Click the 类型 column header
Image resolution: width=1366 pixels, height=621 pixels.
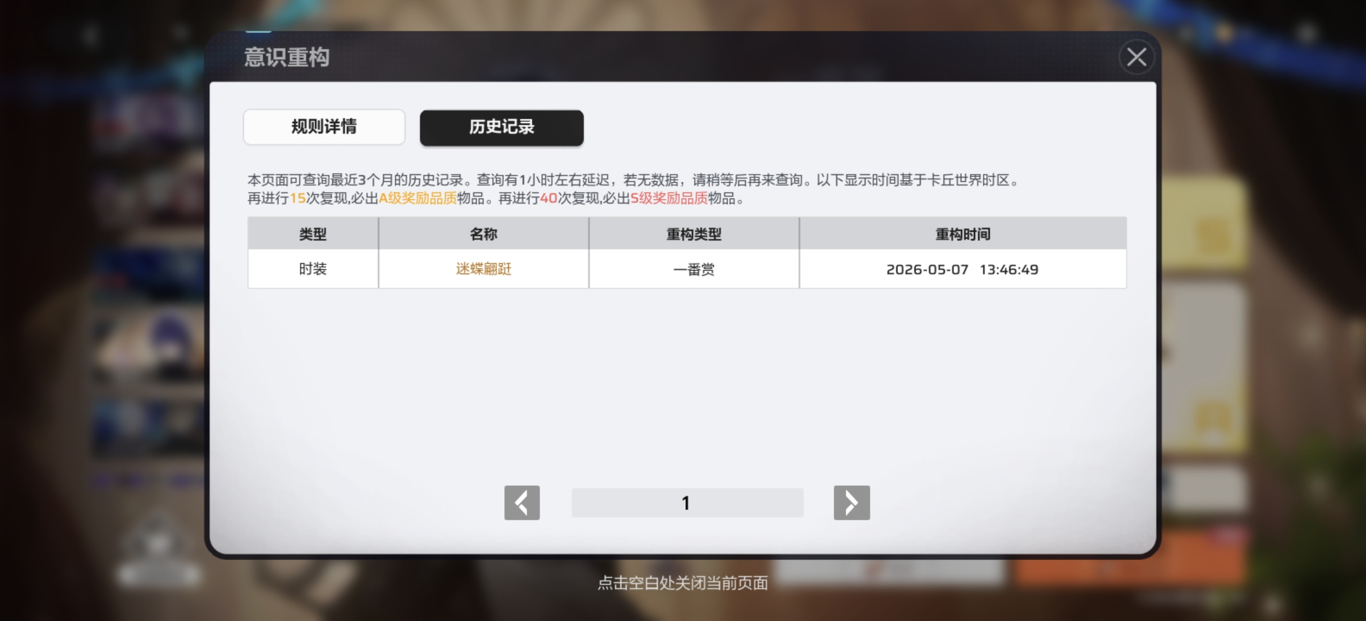point(313,234)
